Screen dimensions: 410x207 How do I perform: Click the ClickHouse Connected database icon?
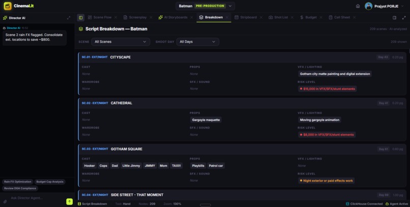coord(347,203)
